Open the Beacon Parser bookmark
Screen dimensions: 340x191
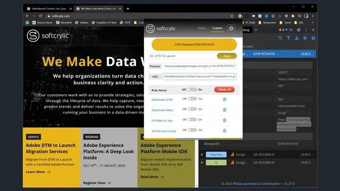pos(42,22)
